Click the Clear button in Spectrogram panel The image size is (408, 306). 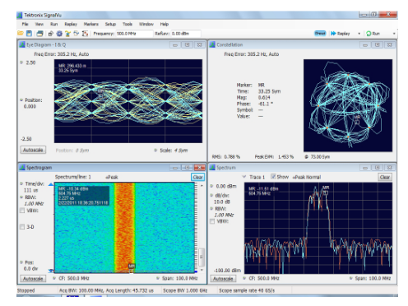[197, 177]
